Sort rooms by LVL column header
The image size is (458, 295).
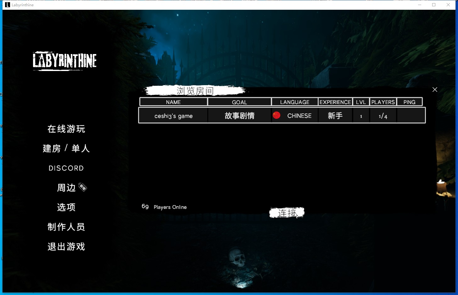pyautogui.click(x=361, y=102)
